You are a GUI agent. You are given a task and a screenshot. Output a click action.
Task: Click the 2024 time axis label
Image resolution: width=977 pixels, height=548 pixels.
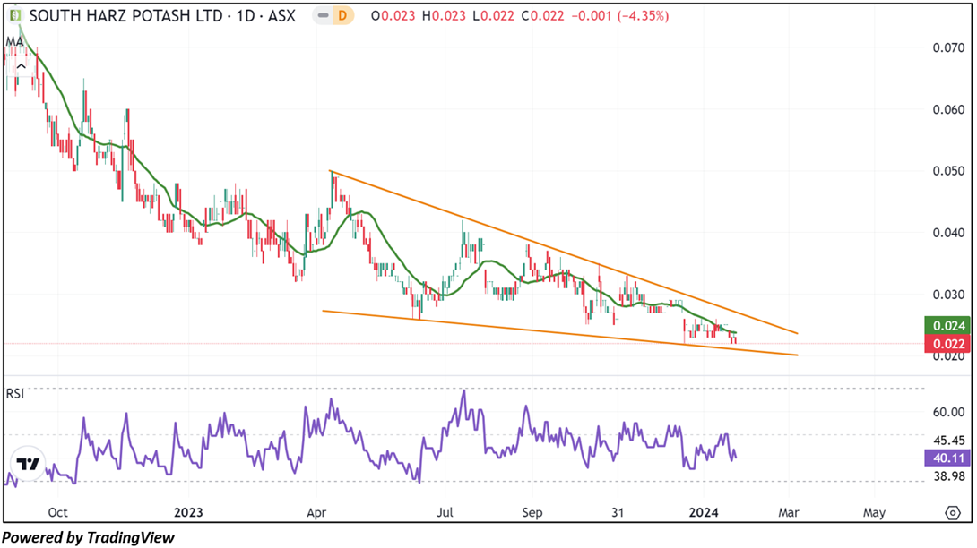704,512
